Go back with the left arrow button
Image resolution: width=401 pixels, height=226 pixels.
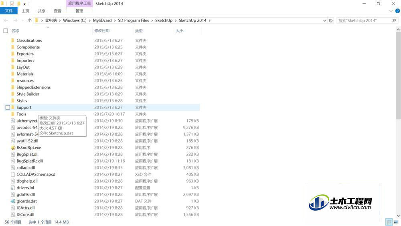(6, 20)
